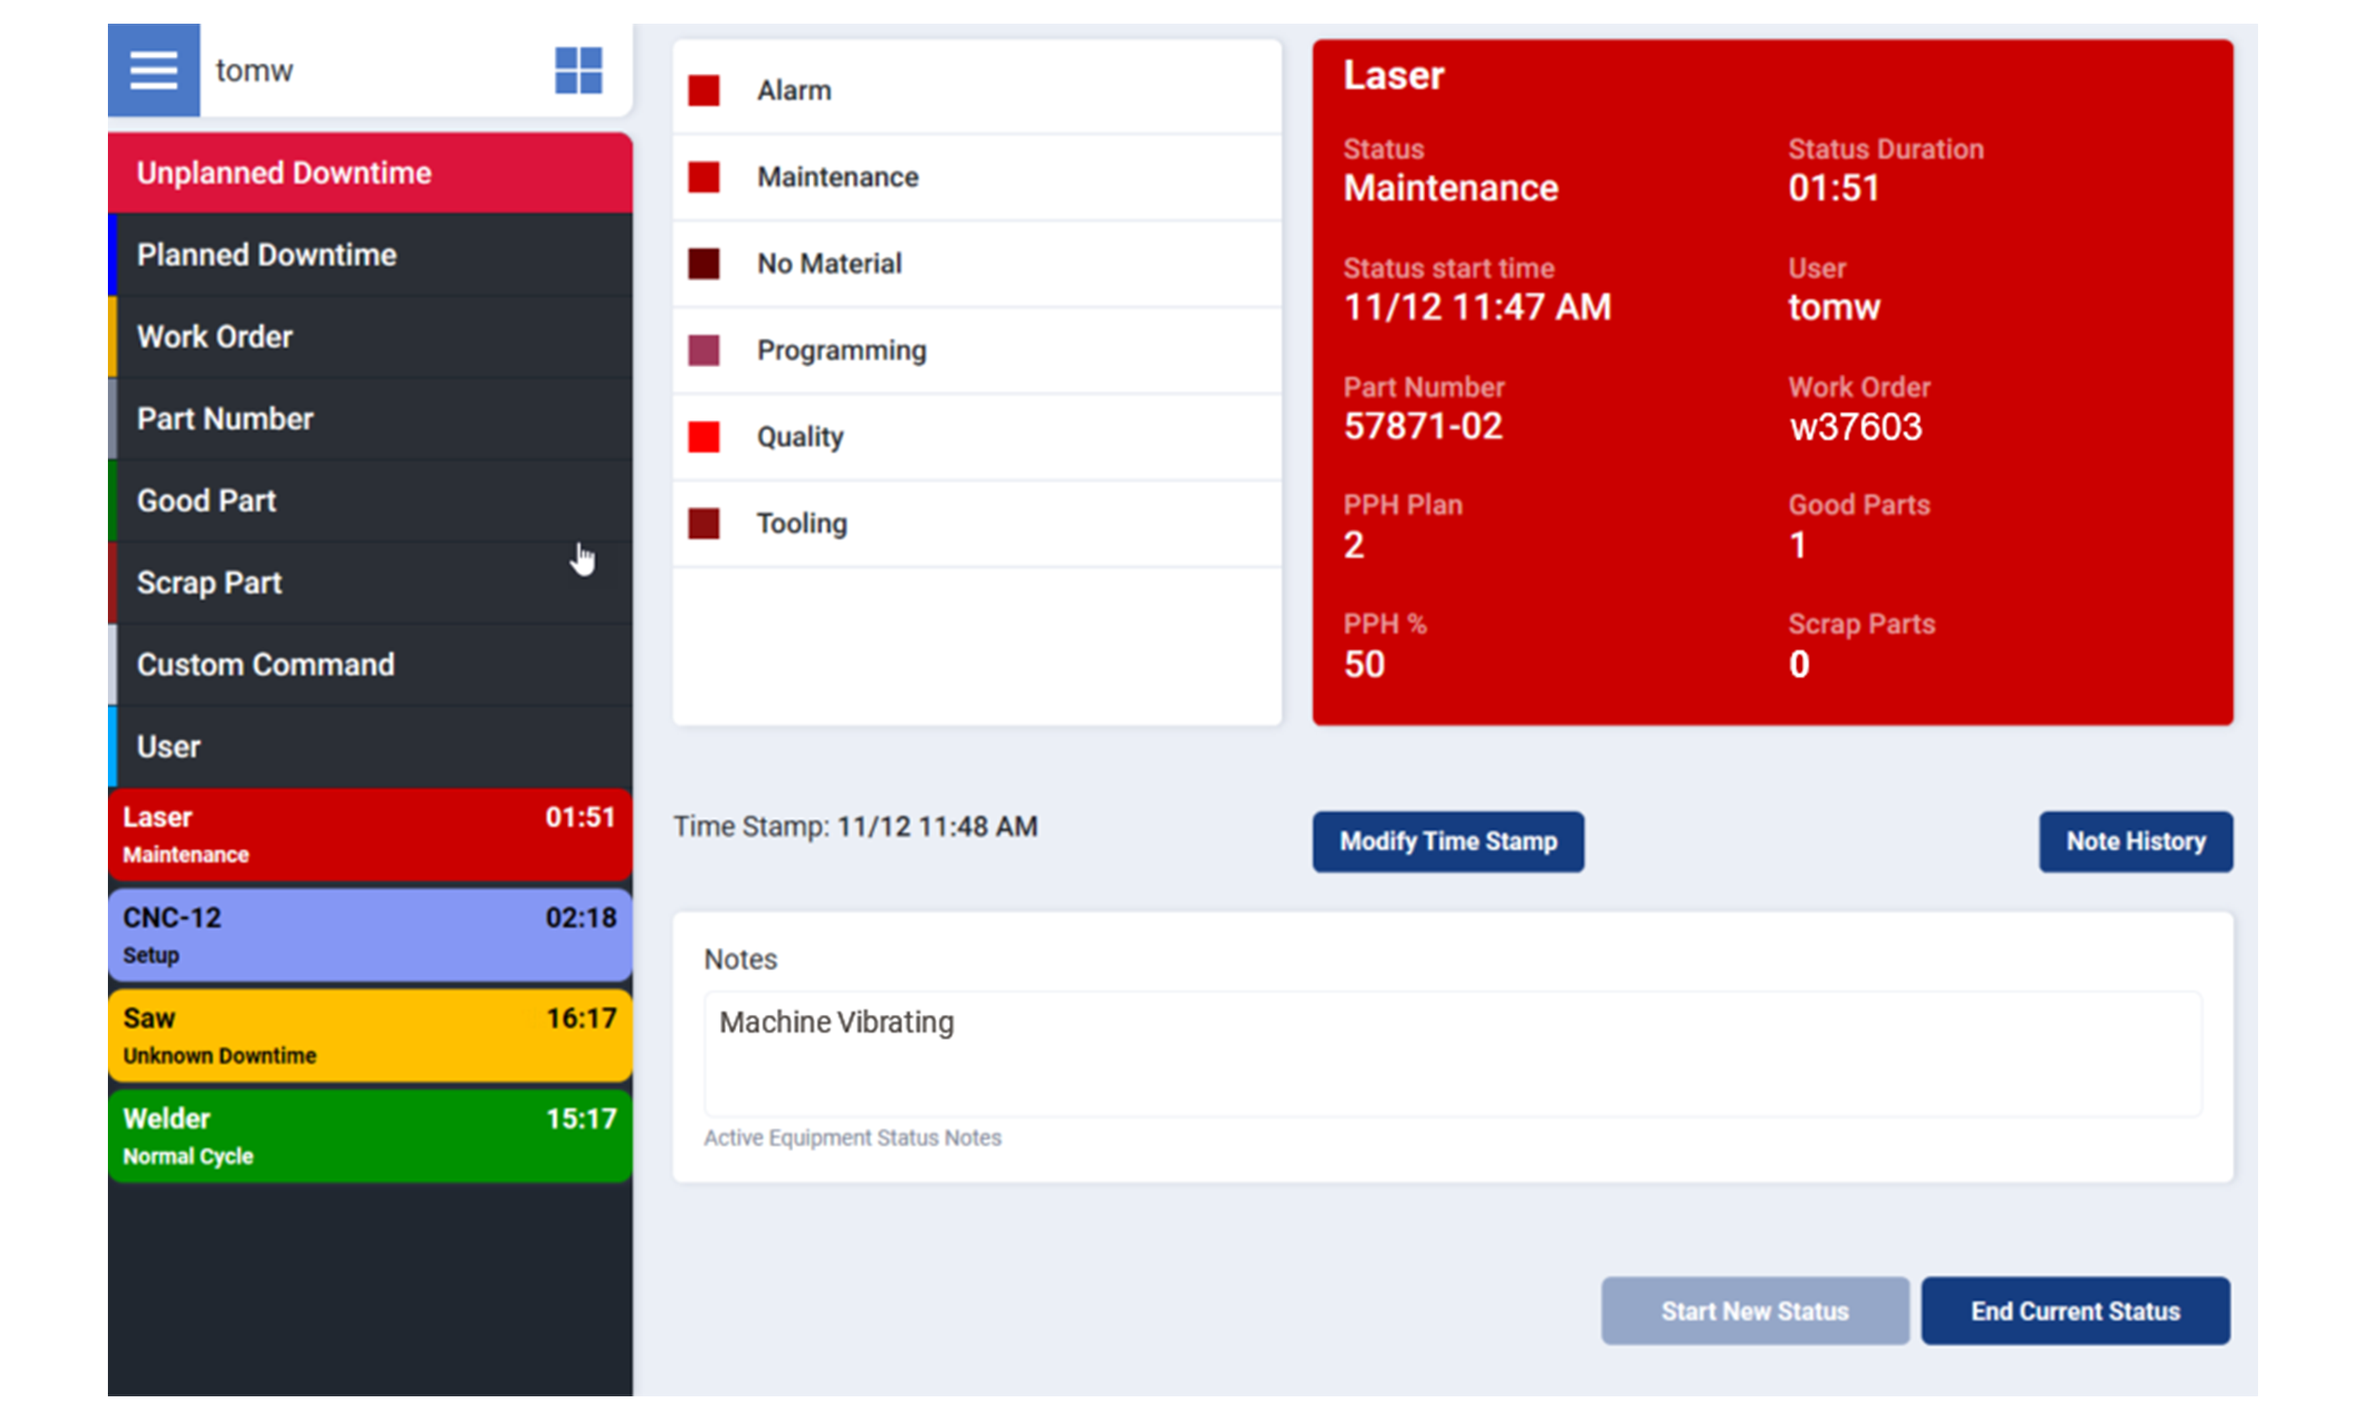Image resolution: width=2366 pixels, height=1420 pixels.
Task: Select the No Material reason
Action: [828, 263]
